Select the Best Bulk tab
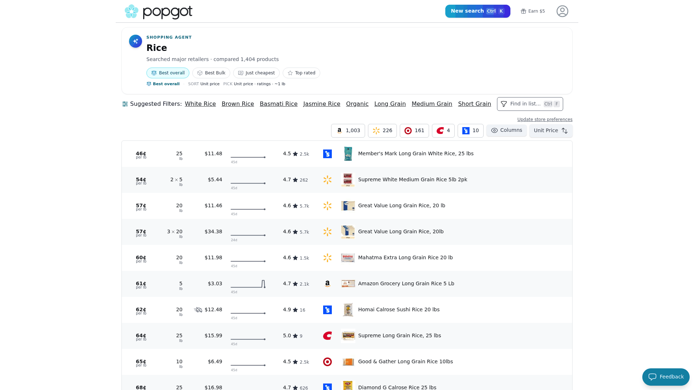Image resolution: width=694 pixels, height=390 pixels. (211, 73)
